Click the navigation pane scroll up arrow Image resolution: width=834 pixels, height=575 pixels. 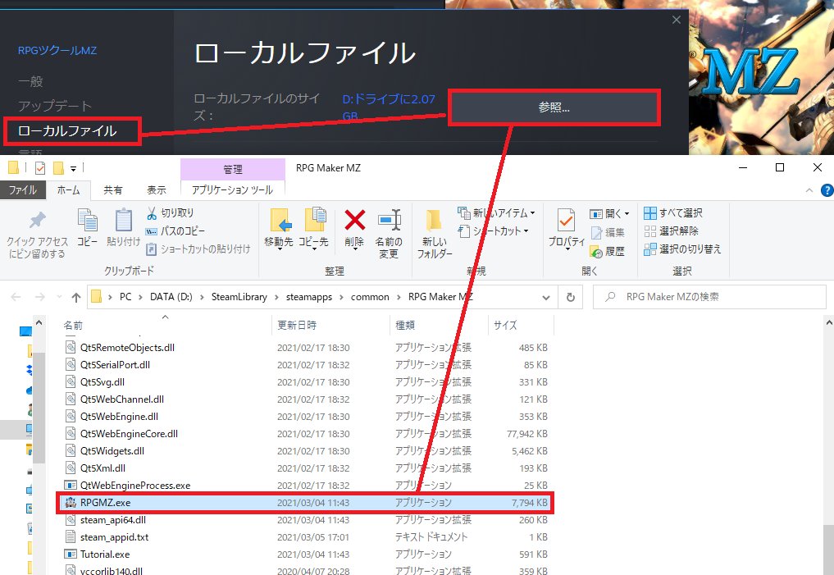[x=39, y=322]
